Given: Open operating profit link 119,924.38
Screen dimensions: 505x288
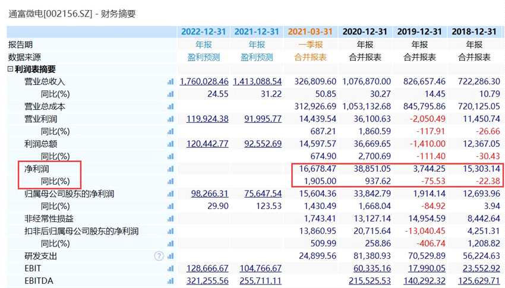Looking at the screenshot, I should (207, 119).
